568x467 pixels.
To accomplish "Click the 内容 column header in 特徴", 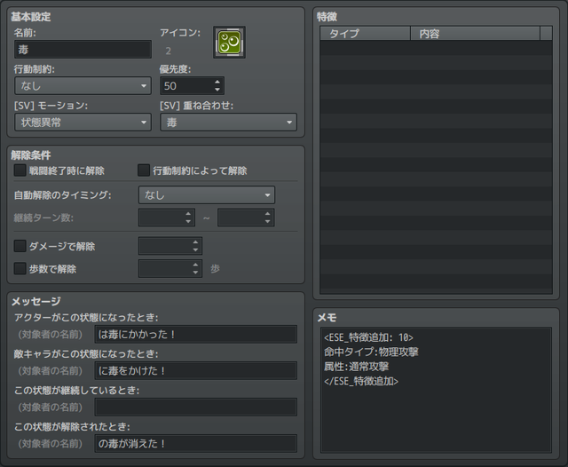I will (x=475, y=34).
